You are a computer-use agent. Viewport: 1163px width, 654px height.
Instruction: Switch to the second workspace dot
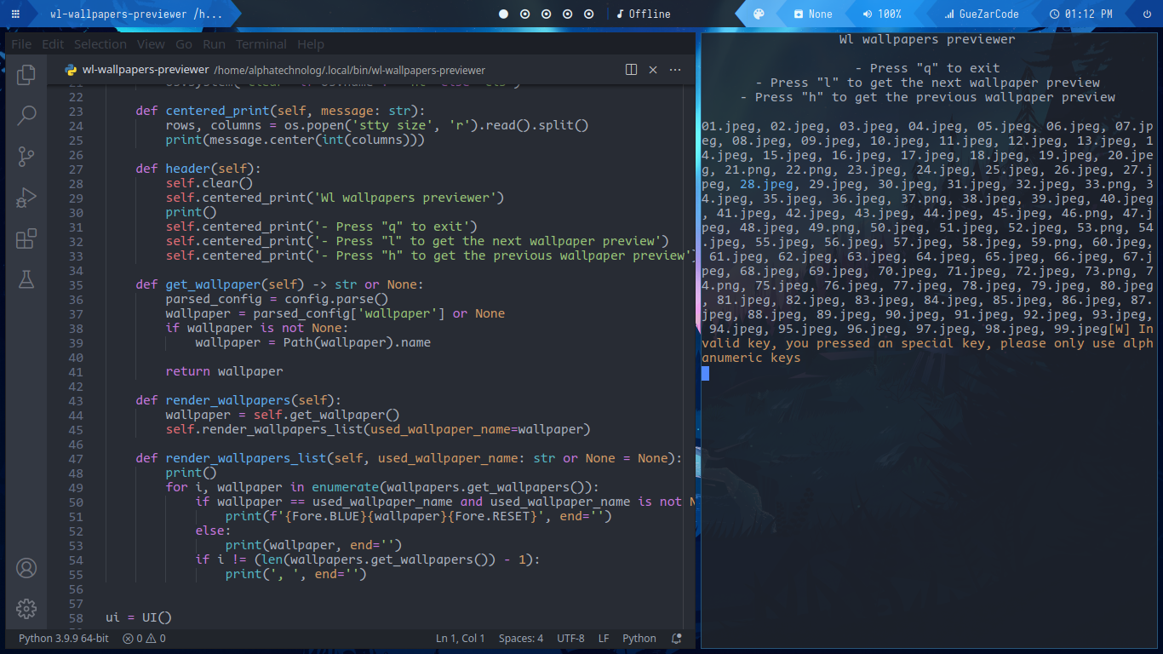(x=524, y=14)
